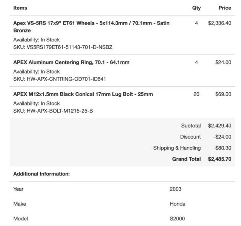The width and height of the screenshot is (241, 226).
Task: Click the APEX Aluminum Centering Ring title
Action: pos(71,62)
